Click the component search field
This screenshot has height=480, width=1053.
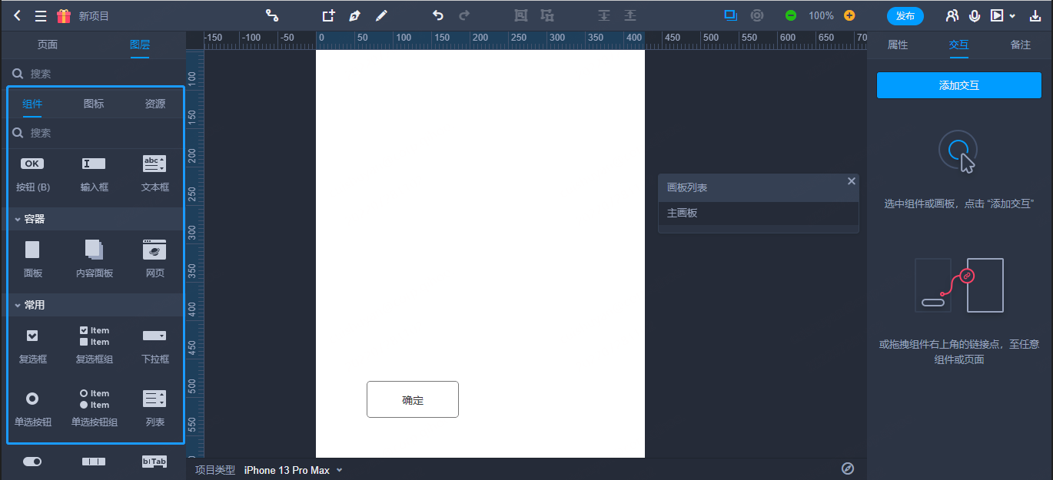94,133
